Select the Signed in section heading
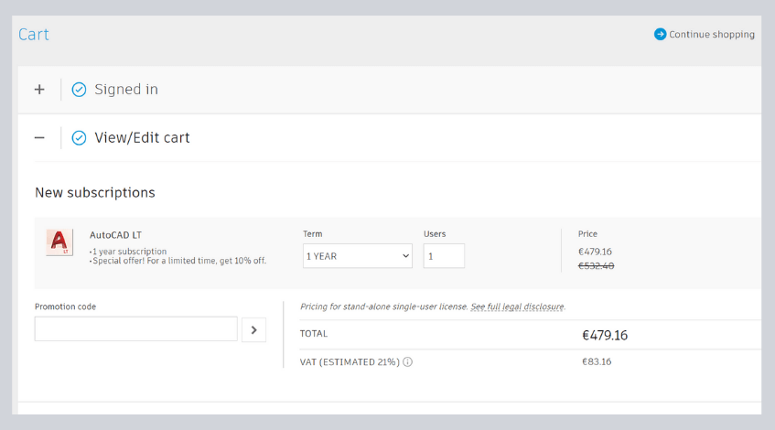 [x=126, y=90]
